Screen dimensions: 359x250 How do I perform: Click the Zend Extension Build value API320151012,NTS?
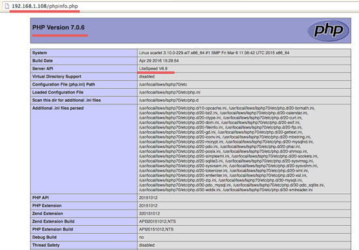[157, 221]
